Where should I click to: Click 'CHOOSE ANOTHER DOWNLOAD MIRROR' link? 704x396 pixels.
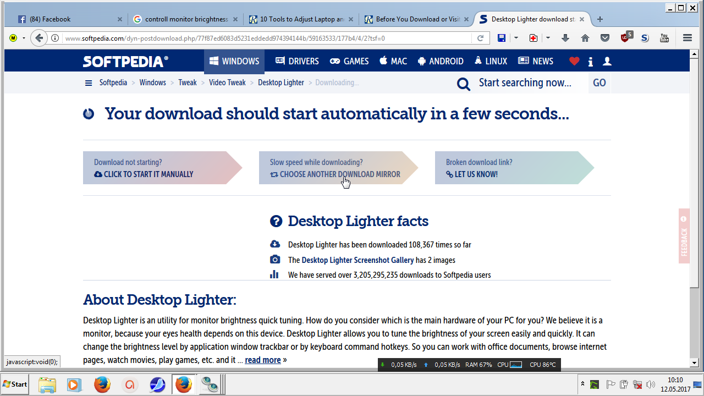click(335, 174)
